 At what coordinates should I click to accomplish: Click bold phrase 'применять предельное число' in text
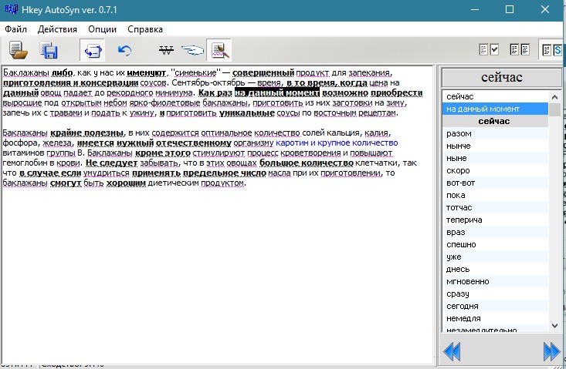[x=199, y=173]
